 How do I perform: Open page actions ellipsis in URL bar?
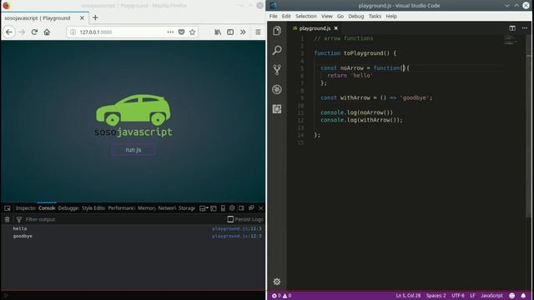[x=170, y=32]
